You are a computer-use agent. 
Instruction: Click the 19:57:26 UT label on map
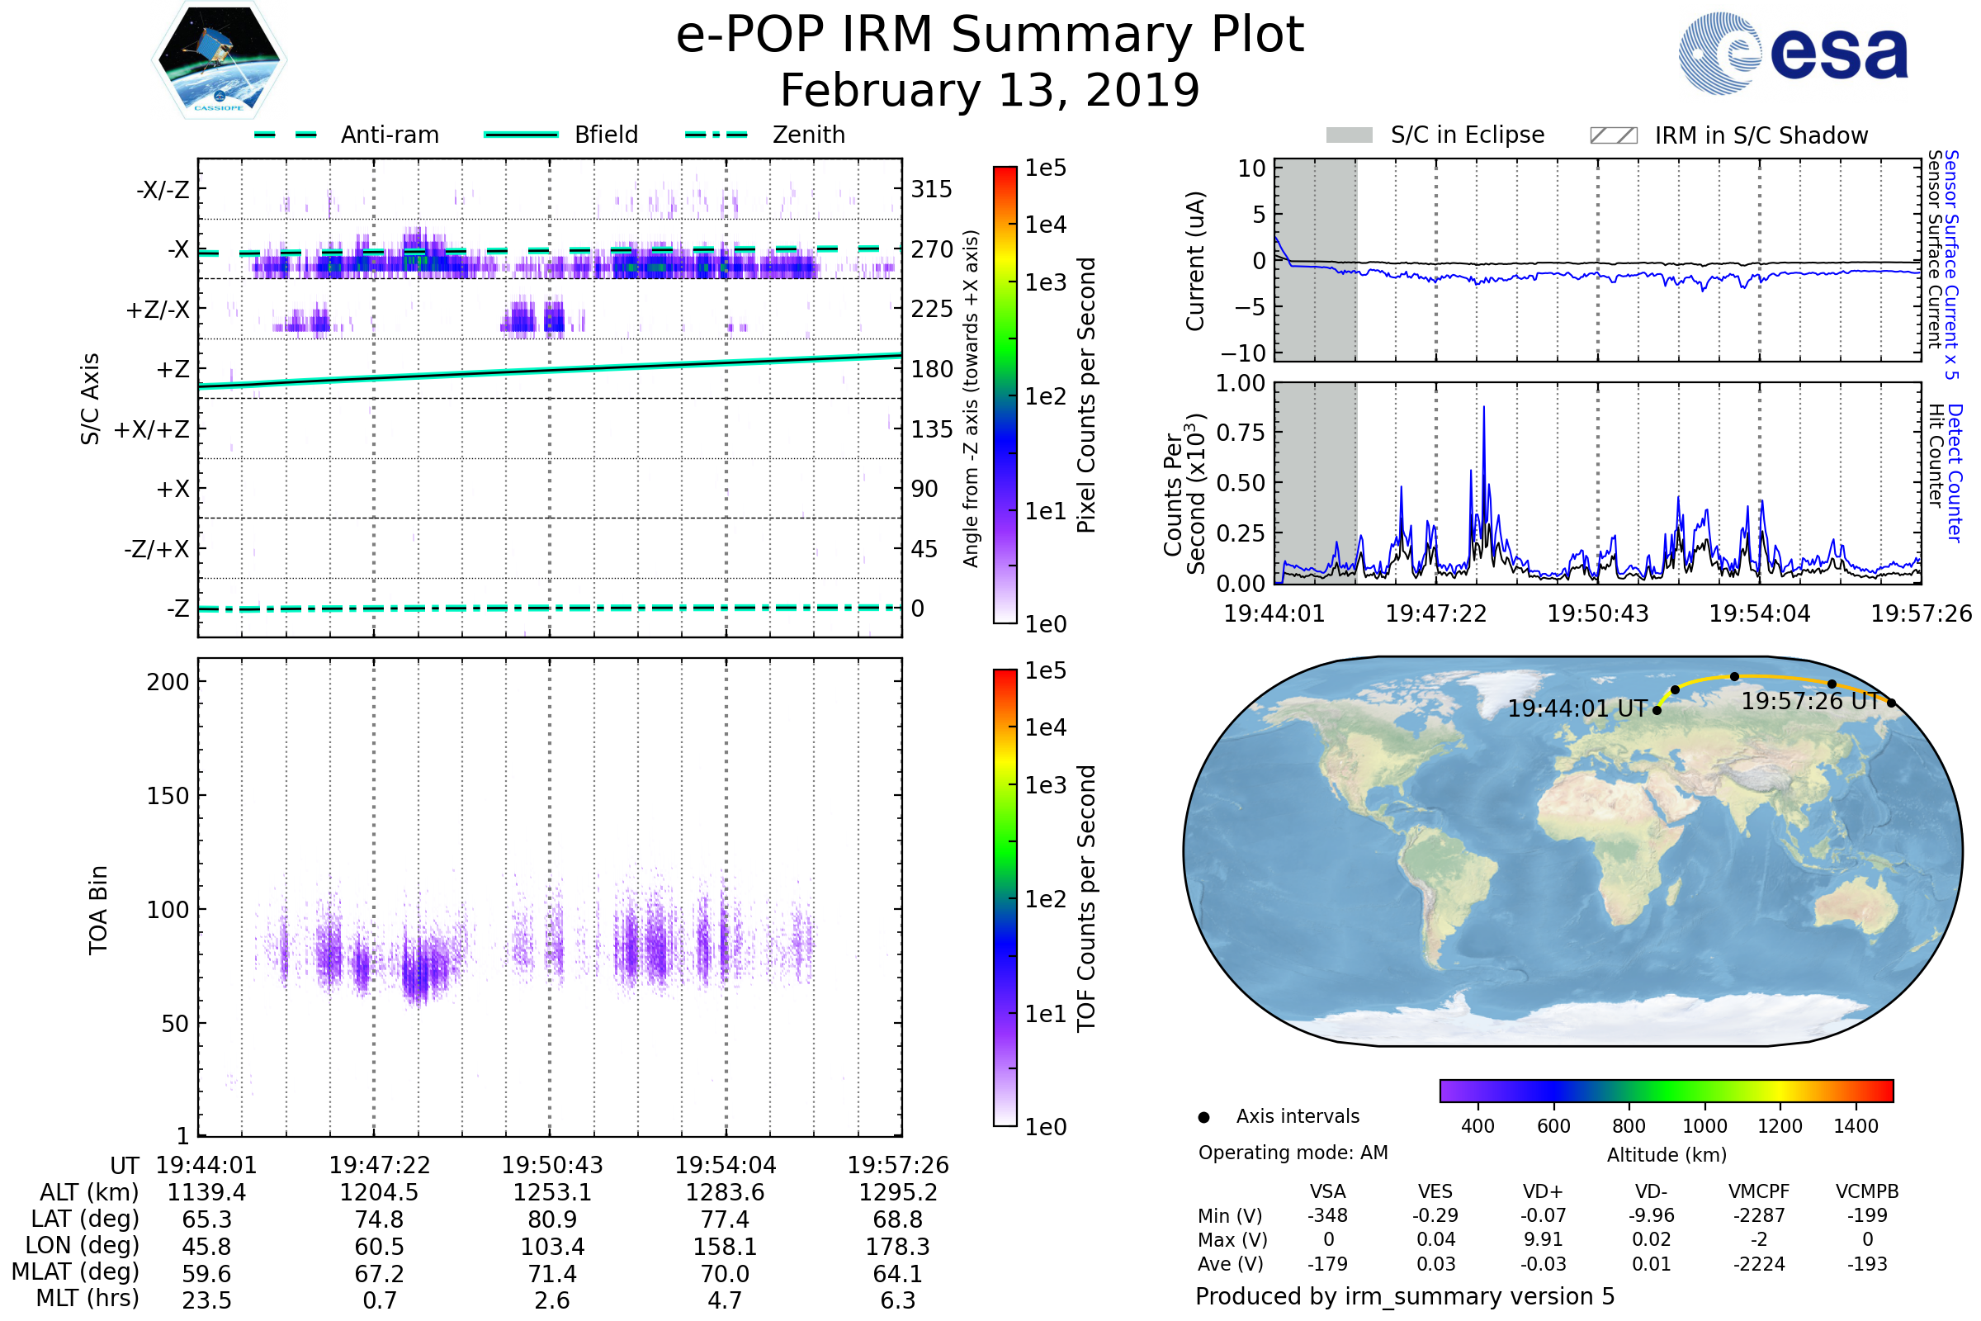click(1810, 701)
